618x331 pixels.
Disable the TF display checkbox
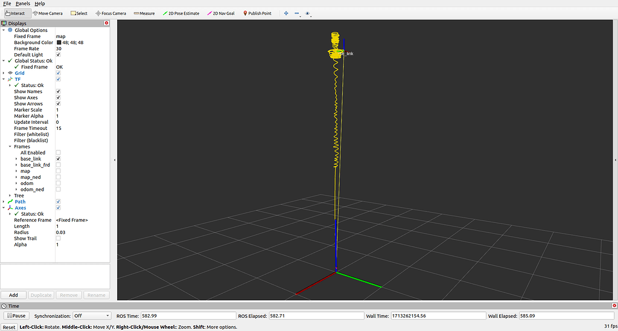point(59,79)
